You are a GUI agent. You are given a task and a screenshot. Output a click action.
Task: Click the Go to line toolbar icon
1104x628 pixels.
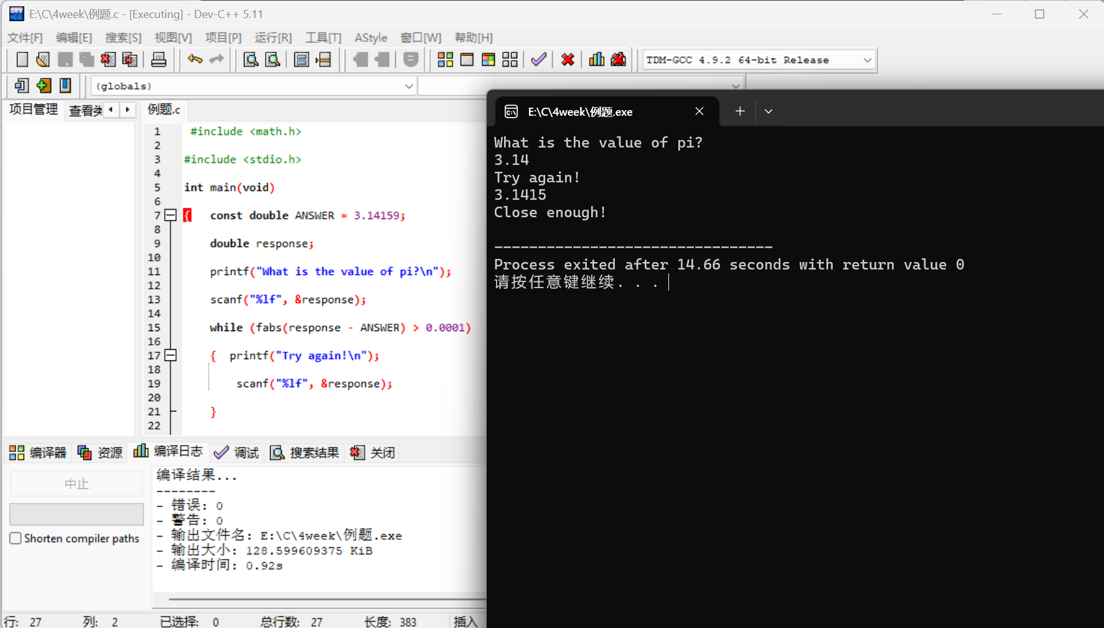[323, 60]
